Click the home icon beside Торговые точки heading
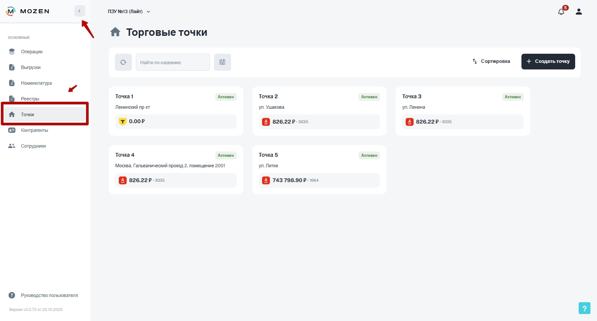Screen dimensions: 597x321 115,32
